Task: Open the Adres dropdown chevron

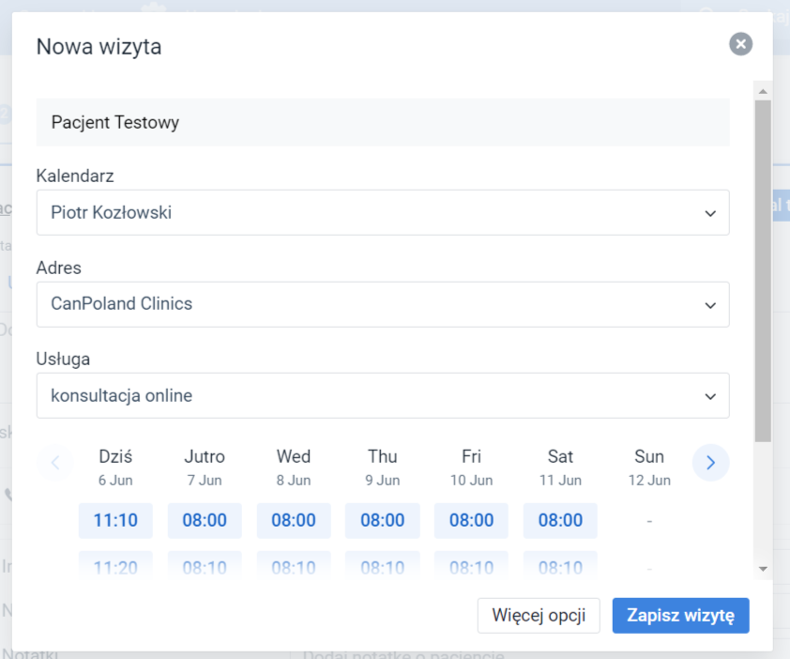Action: [710, 304]
